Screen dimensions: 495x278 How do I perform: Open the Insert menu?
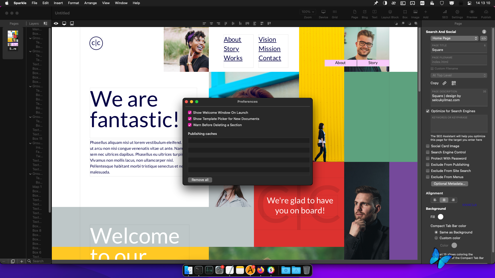coord(58,3)
